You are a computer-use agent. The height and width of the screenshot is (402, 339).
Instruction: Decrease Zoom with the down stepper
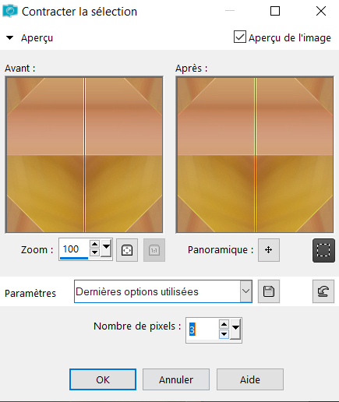[x=94, y=252]
